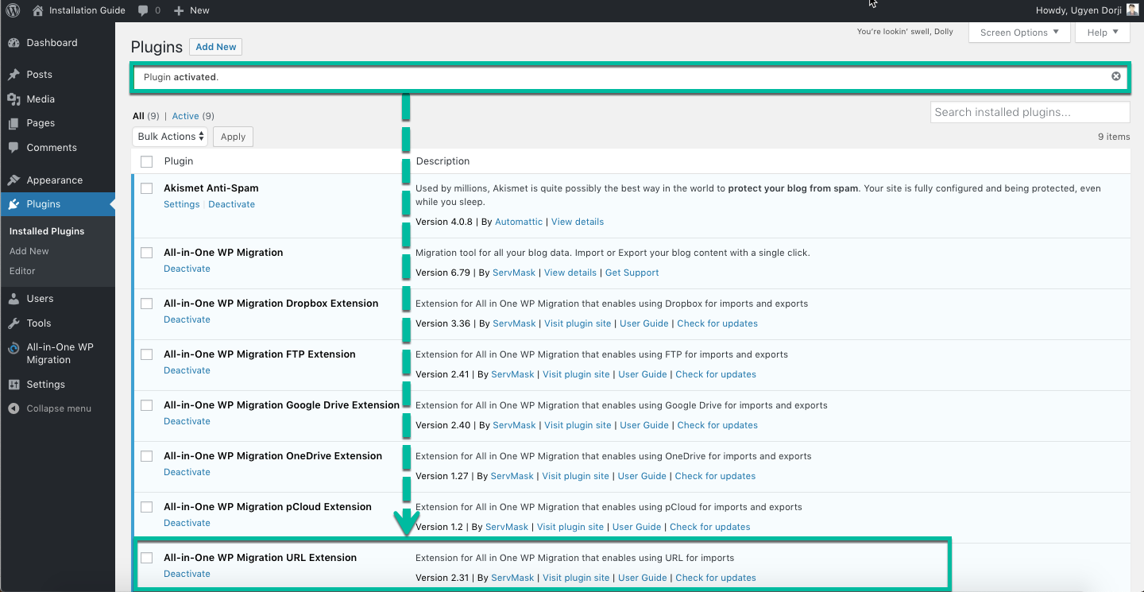Screen dimensions: 1144x592
Task: Open the comments bubble icon in admin bar
Action: [143, 10]
